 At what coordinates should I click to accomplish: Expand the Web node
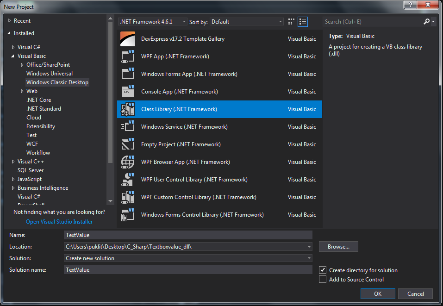point(22,91)
